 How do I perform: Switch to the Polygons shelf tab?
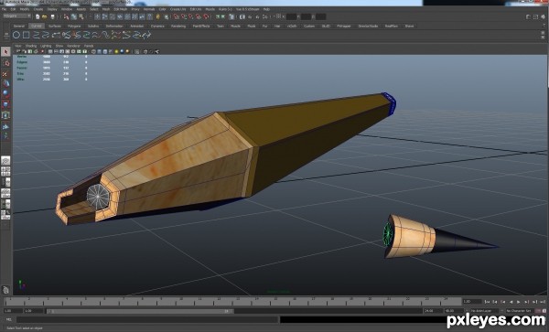point(74,26)
